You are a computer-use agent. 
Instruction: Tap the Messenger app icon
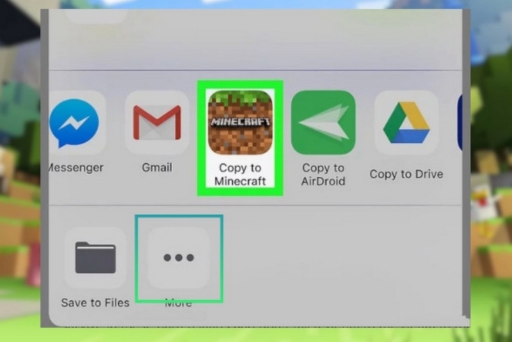76,122
